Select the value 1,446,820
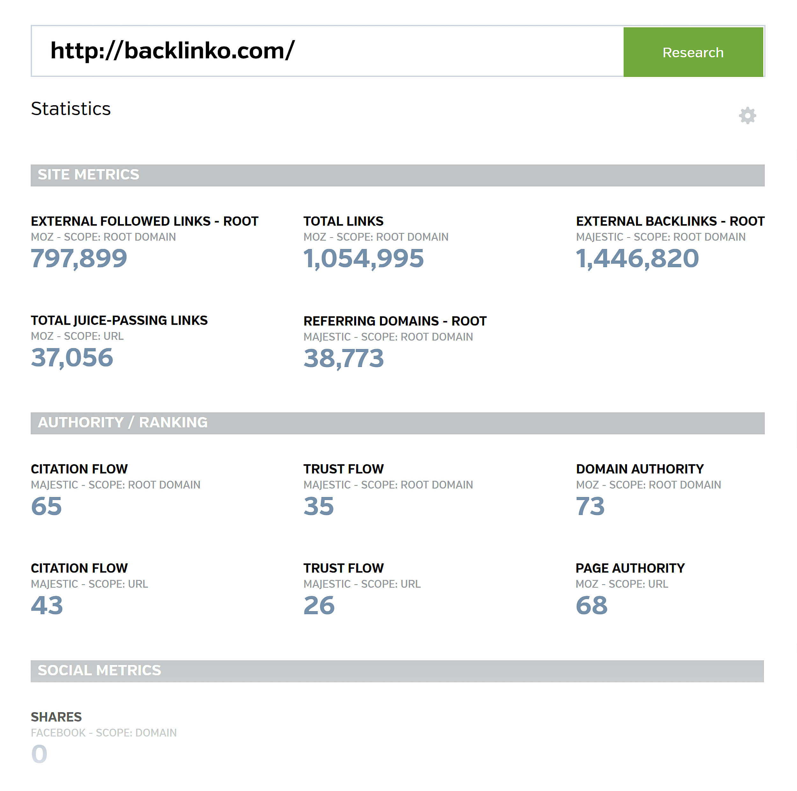This screenshot has height=791, width=797. point(637,259)
